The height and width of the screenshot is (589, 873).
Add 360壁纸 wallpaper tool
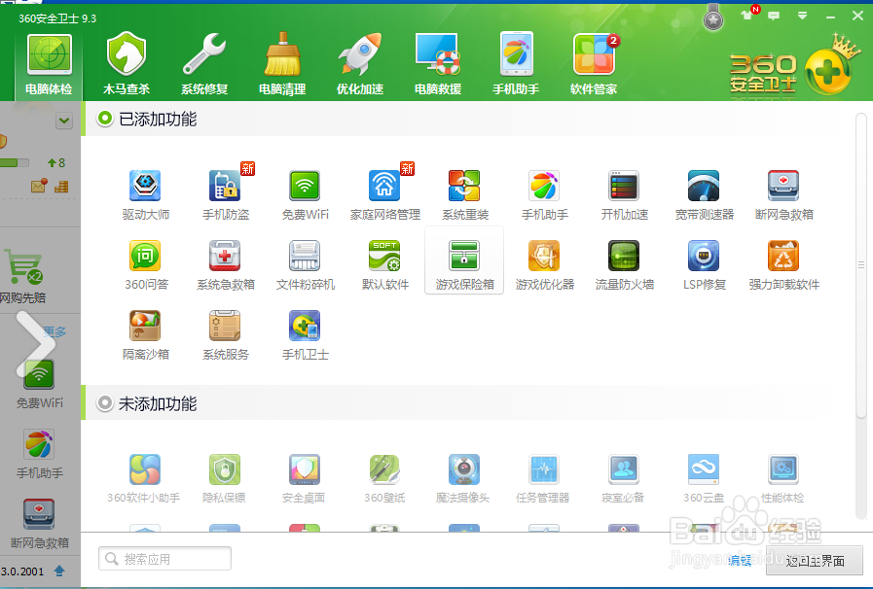pos(384,479)
